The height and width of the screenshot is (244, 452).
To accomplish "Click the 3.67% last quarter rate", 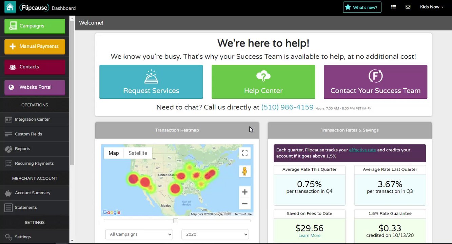I will pos(390,184).
